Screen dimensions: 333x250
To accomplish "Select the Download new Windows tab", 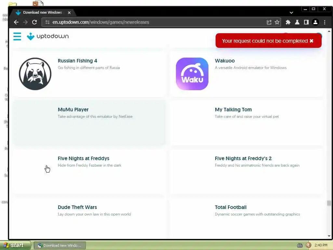I will [x=43, y=13].
